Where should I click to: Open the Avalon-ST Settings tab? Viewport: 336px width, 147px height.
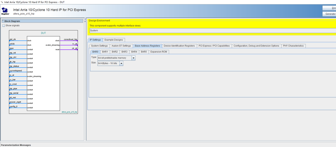[121, 46]
